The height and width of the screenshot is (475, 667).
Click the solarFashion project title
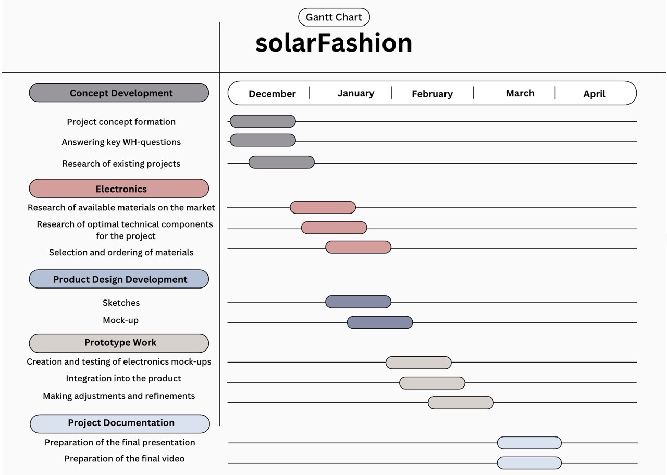point(333,43)
